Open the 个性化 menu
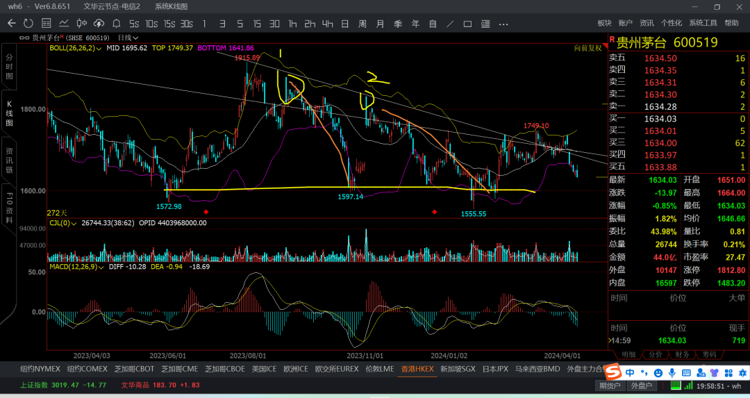This screenshot has width=750, height=398. click(672, 23)
